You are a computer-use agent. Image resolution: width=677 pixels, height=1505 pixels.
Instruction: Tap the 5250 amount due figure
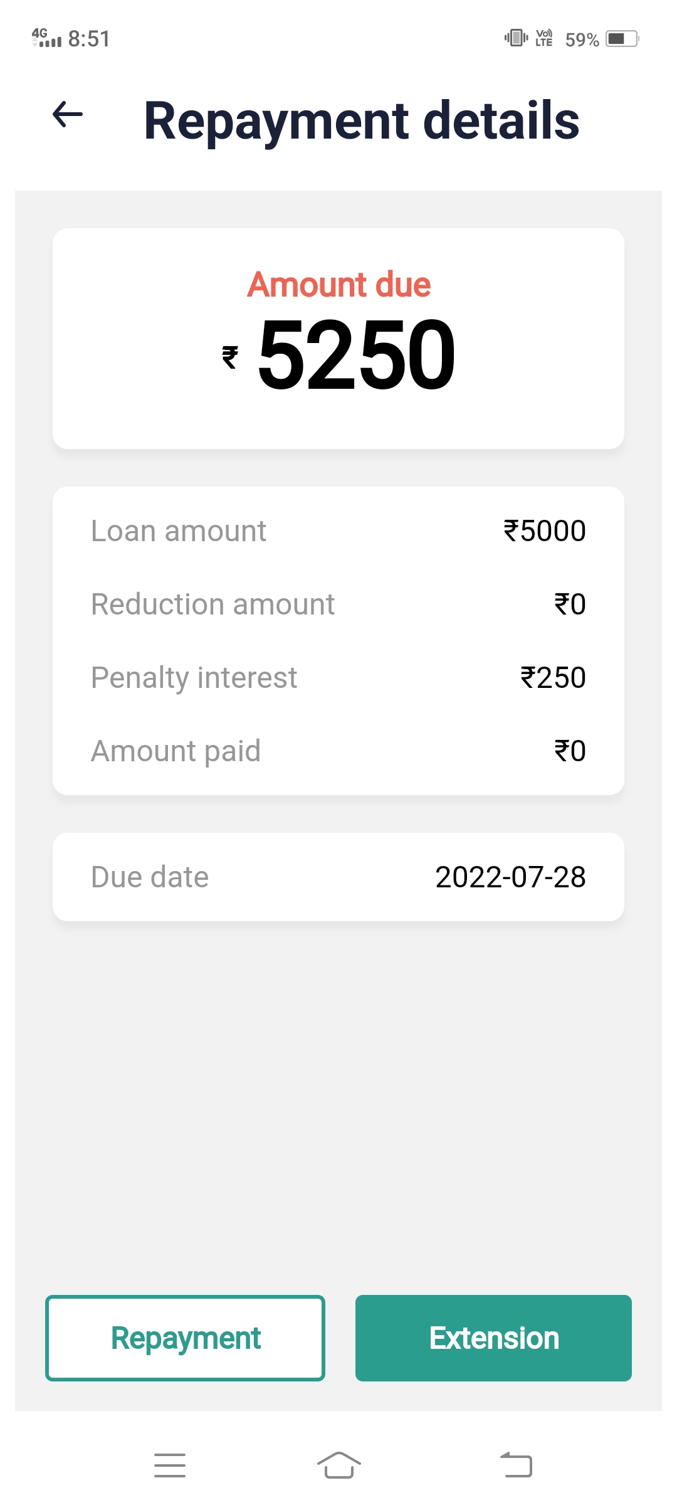(x=356, y=355)
